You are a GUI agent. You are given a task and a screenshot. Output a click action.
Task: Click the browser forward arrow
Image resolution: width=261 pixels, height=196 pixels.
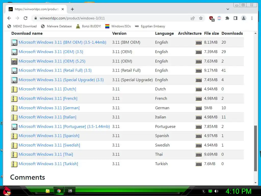17,18
